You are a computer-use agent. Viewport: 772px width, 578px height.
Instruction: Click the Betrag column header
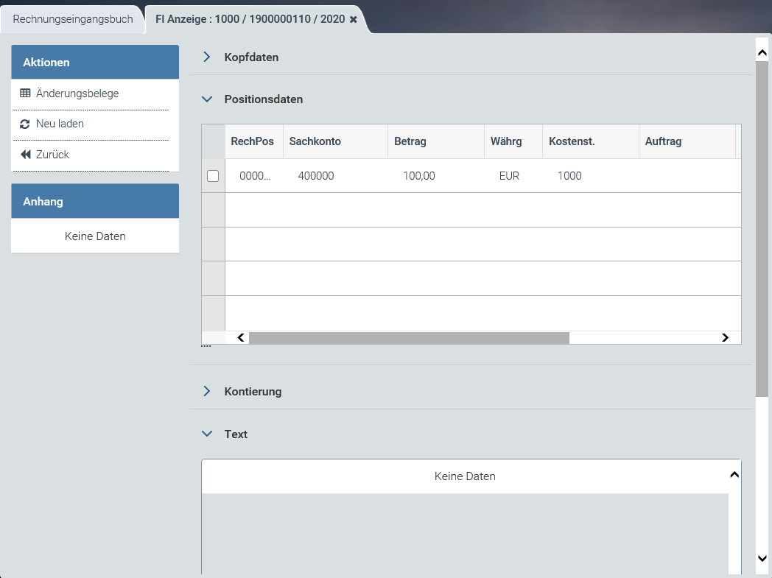[410, 141]
